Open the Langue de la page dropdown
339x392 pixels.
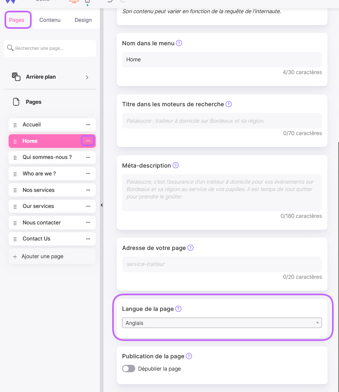(x=222, y=323)
